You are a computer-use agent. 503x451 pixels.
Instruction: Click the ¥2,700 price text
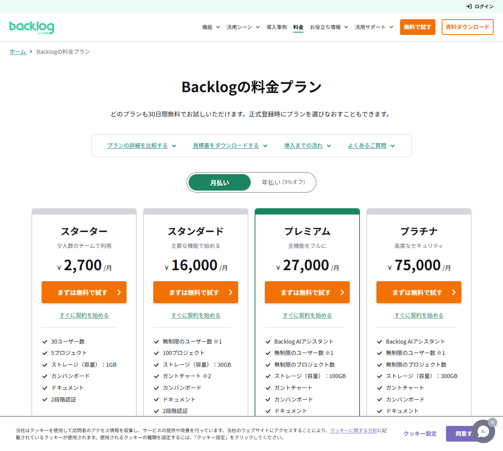pos(84,266)
